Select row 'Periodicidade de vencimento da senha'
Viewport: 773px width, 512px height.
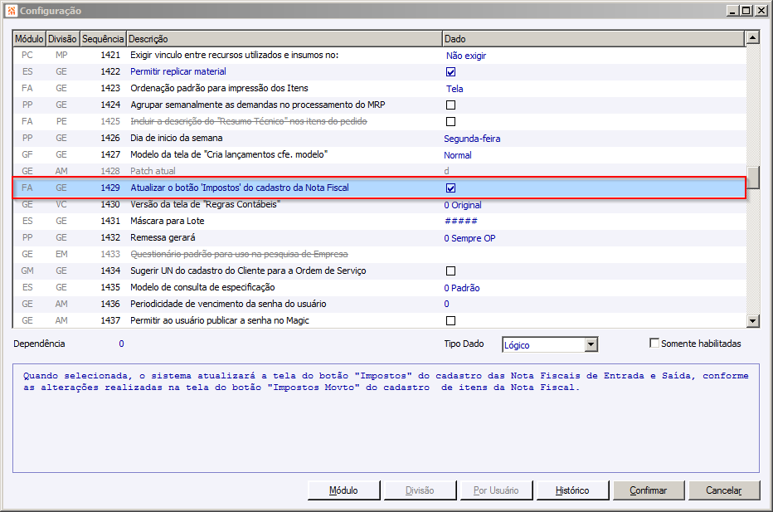228,304
